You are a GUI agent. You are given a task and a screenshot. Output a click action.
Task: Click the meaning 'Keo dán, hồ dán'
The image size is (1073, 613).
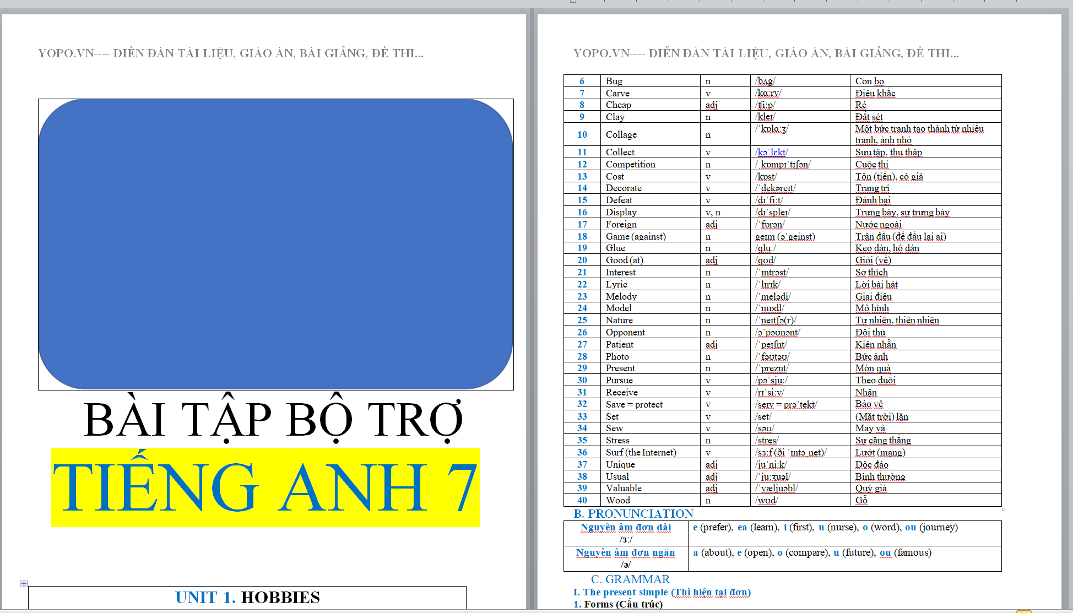(x=887, y=248)
